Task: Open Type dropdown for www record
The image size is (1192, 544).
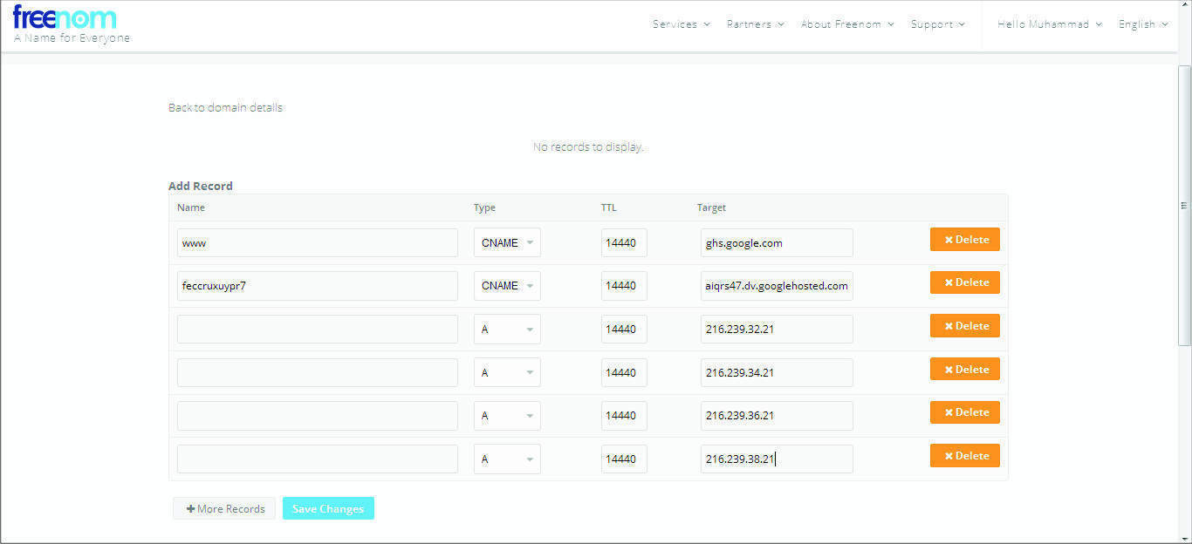Action: click(507, 243)
